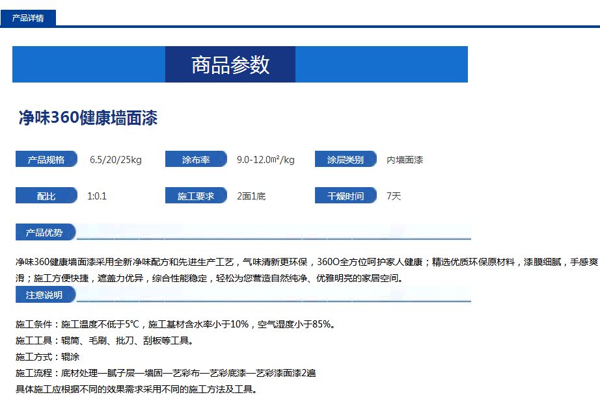Select the 7天 drying time value
The width and height of the screenshot is (600, 397).
point(394,196)
